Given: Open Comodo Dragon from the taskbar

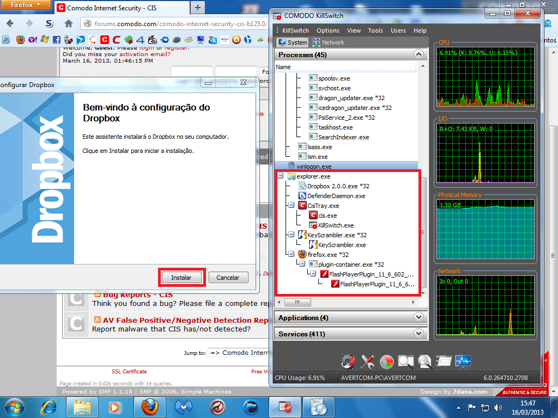Looking at the screenshot, I should 217,407.
